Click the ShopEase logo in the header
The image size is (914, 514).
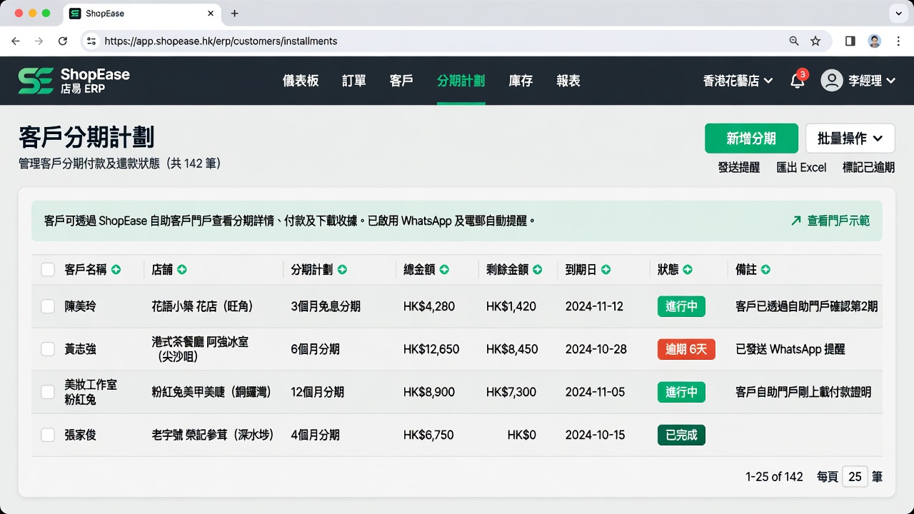[74, 81]
